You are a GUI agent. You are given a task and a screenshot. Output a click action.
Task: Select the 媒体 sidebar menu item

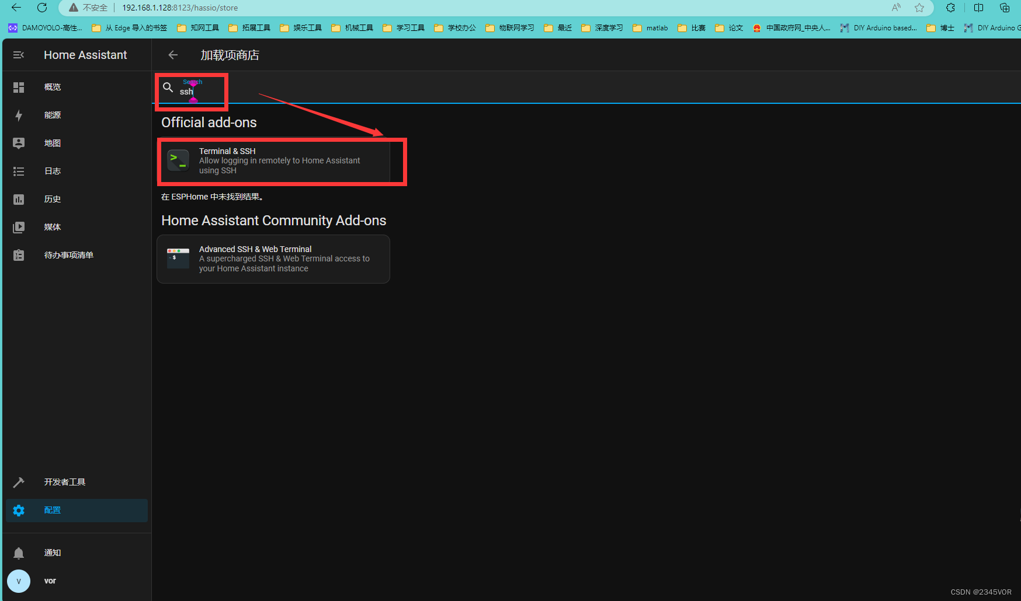click(77, 227)
